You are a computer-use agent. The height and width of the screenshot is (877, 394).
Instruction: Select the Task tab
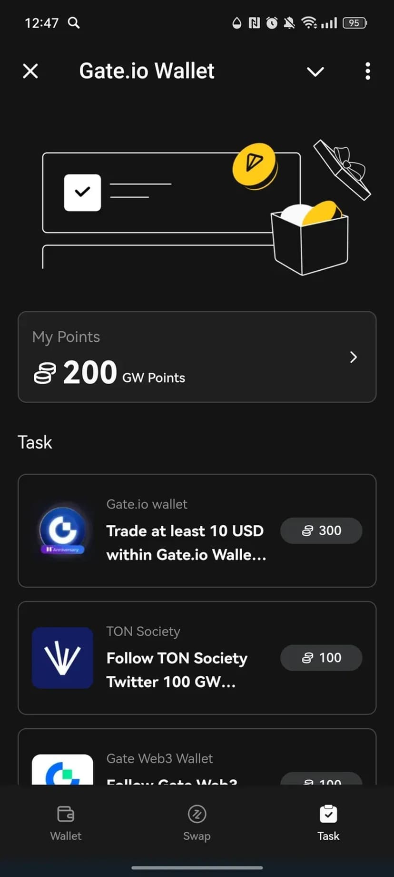point(328,822)
